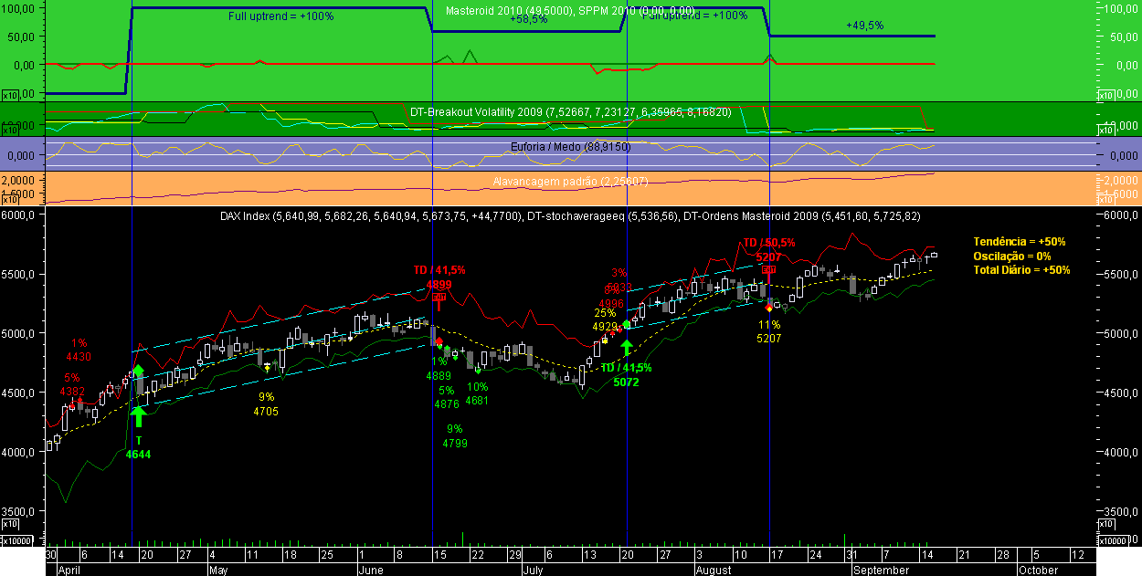Screen dimensions: 1142x576
Task: Click the July month label on the date axis
Action: pyautogui.click(x=532, y=570)
